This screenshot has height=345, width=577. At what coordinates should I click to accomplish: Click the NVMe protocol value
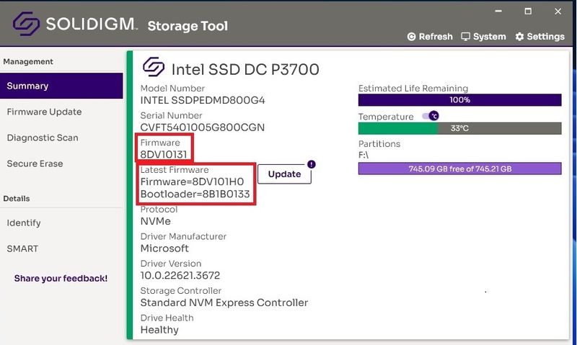pyautogui.click(x=156, y=221)
